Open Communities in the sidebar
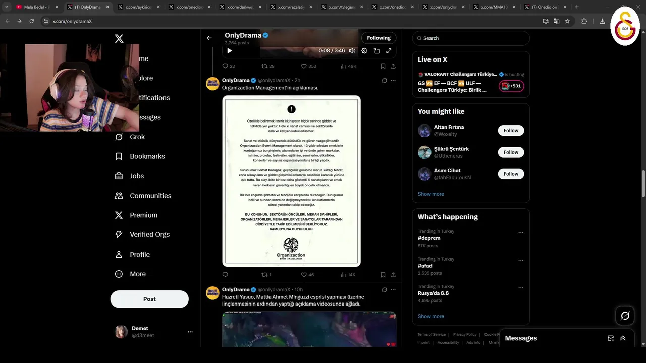This screenshot has height=363, width=646. (143, 196)
